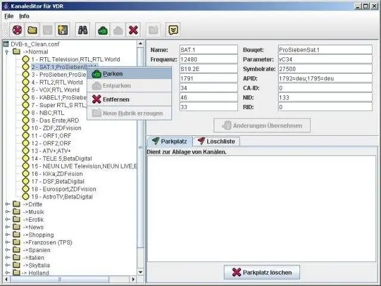Click the tree's vertical scrollbar up arrow

(140, 43)
